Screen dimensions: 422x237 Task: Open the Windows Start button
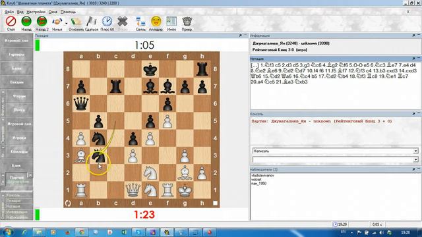pos(7,232)
